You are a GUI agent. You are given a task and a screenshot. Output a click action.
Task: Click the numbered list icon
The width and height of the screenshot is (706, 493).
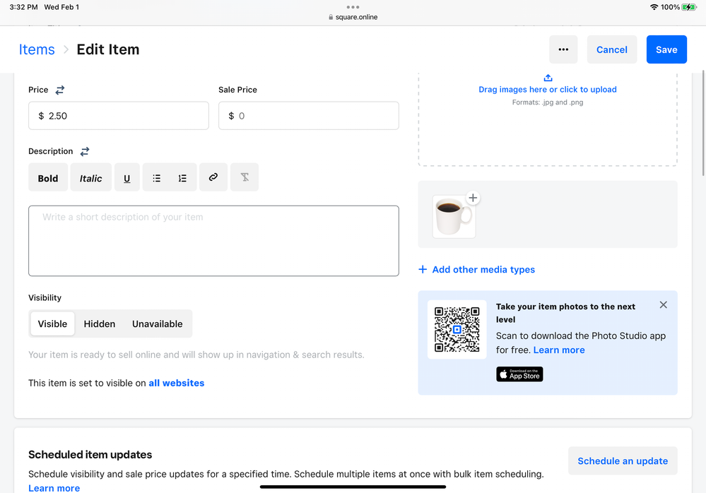(x=182, y=178)
